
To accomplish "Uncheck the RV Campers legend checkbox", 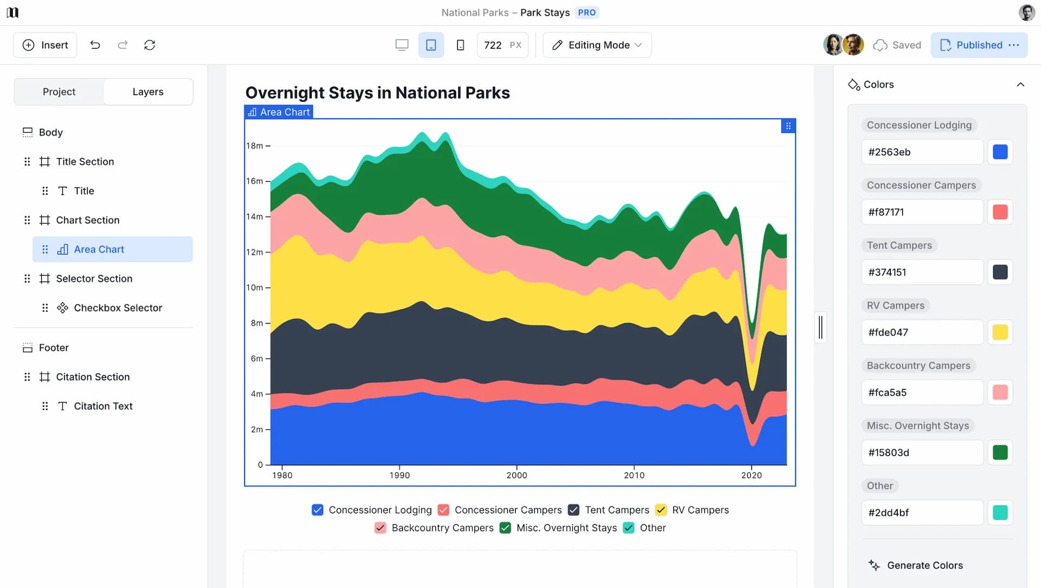I will click(661, 509).
